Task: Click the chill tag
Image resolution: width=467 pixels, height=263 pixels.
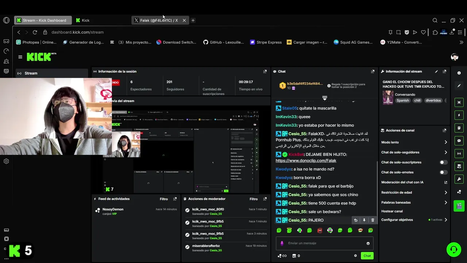Action: click(x=417, y=100)
